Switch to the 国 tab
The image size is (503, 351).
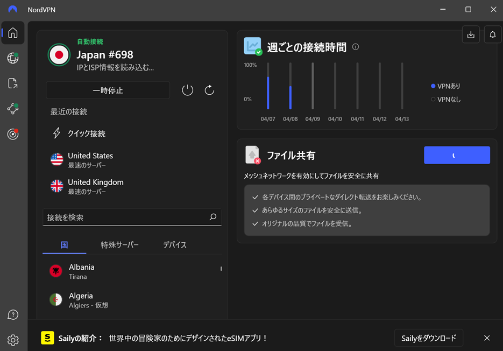click(64, 245)
